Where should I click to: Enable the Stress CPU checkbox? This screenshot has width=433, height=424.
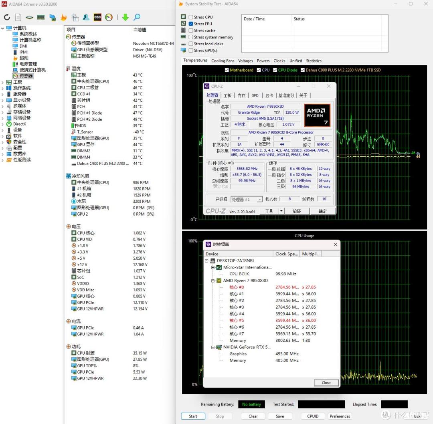pyautogui.click(x=191, y=17)
